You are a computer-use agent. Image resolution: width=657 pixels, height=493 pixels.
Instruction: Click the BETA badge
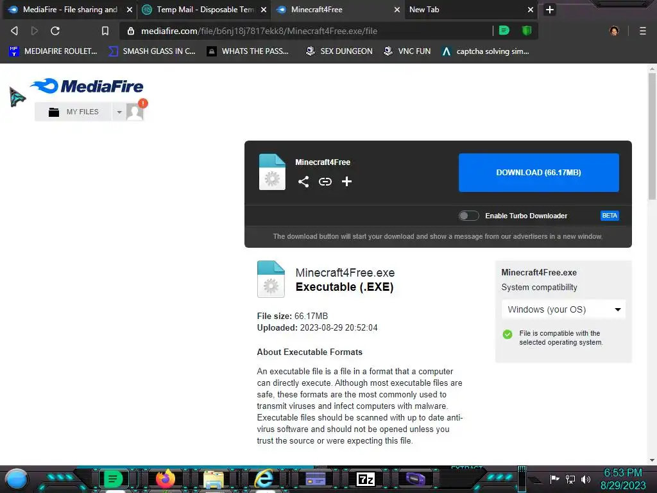(x=610, y=216)
